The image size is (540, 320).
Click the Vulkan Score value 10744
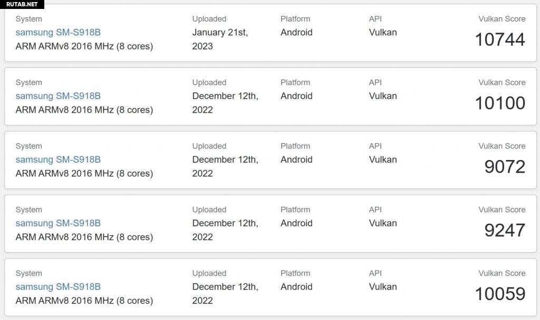click(x=500, y=39)
